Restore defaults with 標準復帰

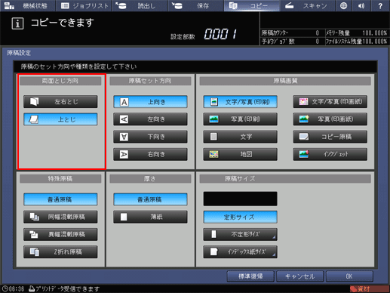point(250,276)
